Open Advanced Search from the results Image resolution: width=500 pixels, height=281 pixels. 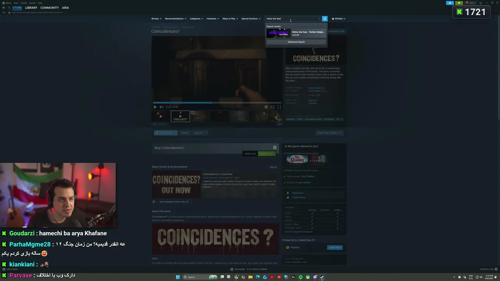[x=296, y=42]
